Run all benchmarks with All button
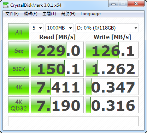 19,32
